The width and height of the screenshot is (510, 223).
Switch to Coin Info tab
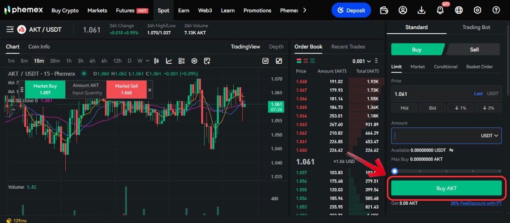click(39, 46)
